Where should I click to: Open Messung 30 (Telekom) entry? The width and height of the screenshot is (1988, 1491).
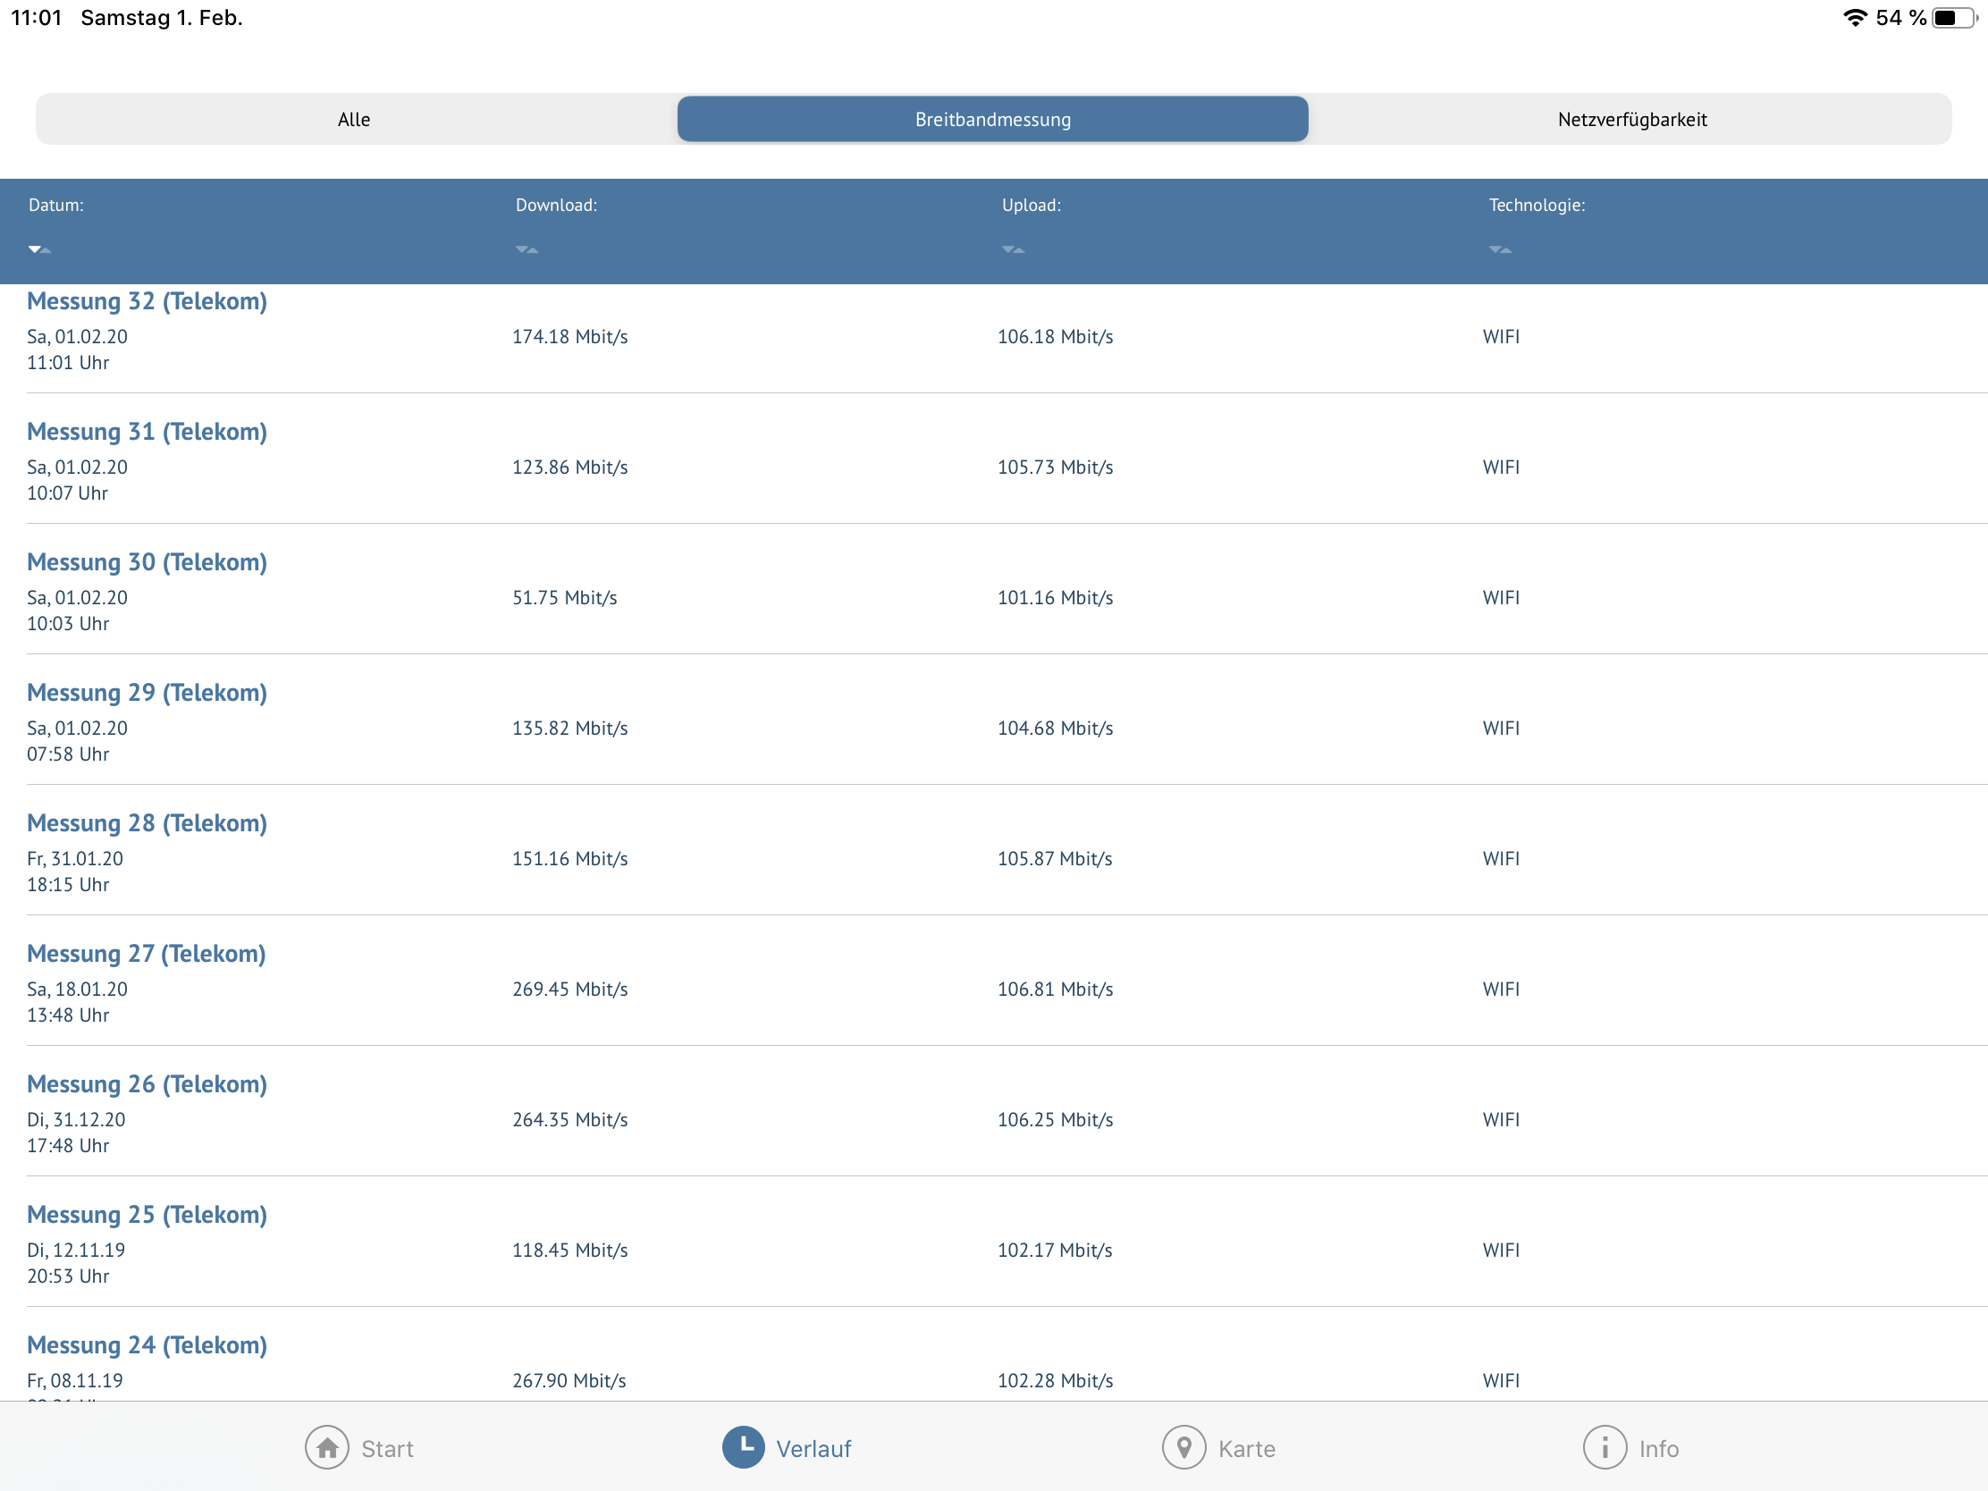[147, 562]
